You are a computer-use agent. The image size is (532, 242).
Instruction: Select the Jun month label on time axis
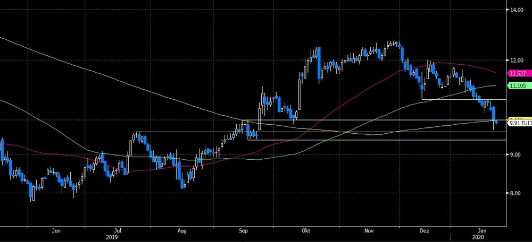coord(57,231)
